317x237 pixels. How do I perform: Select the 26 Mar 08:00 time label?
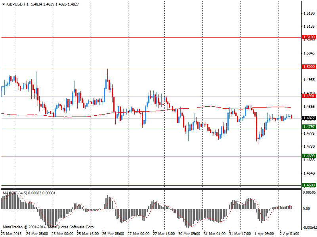point(113,234)
